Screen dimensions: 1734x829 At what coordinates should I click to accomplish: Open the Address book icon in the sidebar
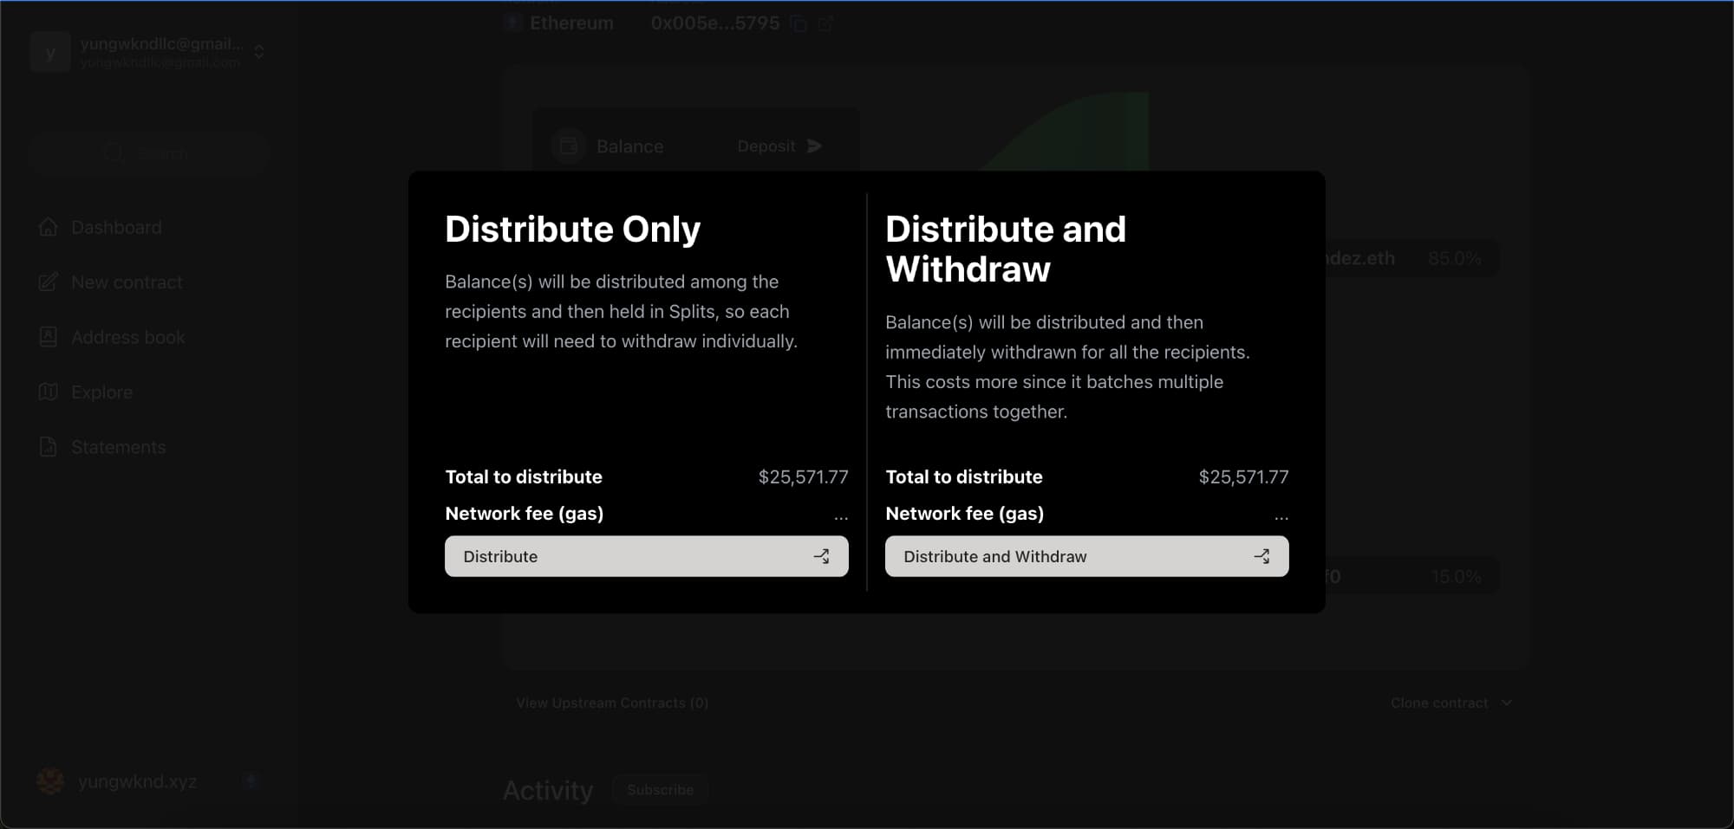pyautogui.click(x=49, y=337)
